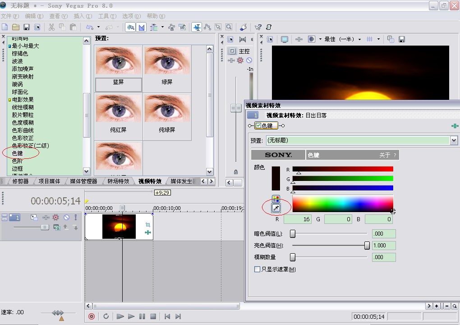Check the 只显示遮罩 checkbox

point(257,269)
